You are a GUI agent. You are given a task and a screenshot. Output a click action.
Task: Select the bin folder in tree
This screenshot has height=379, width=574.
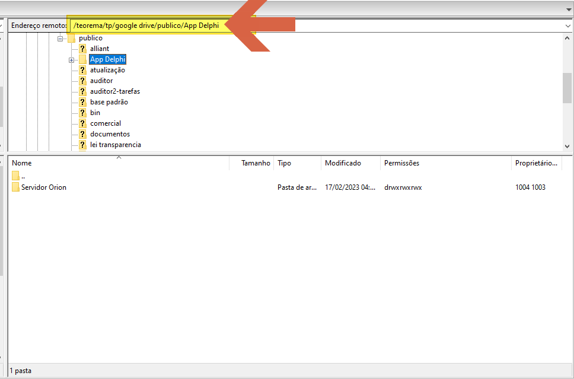point(95,113)
